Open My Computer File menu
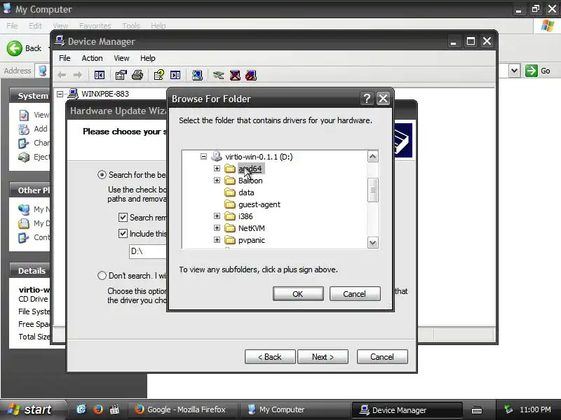561x420 pixels. (x=12, y=26)
